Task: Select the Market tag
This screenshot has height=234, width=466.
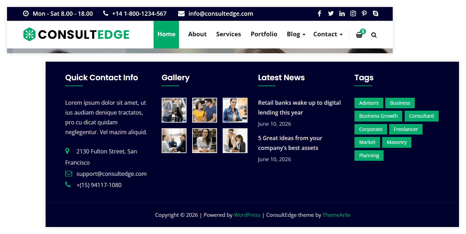Action: 367,142
